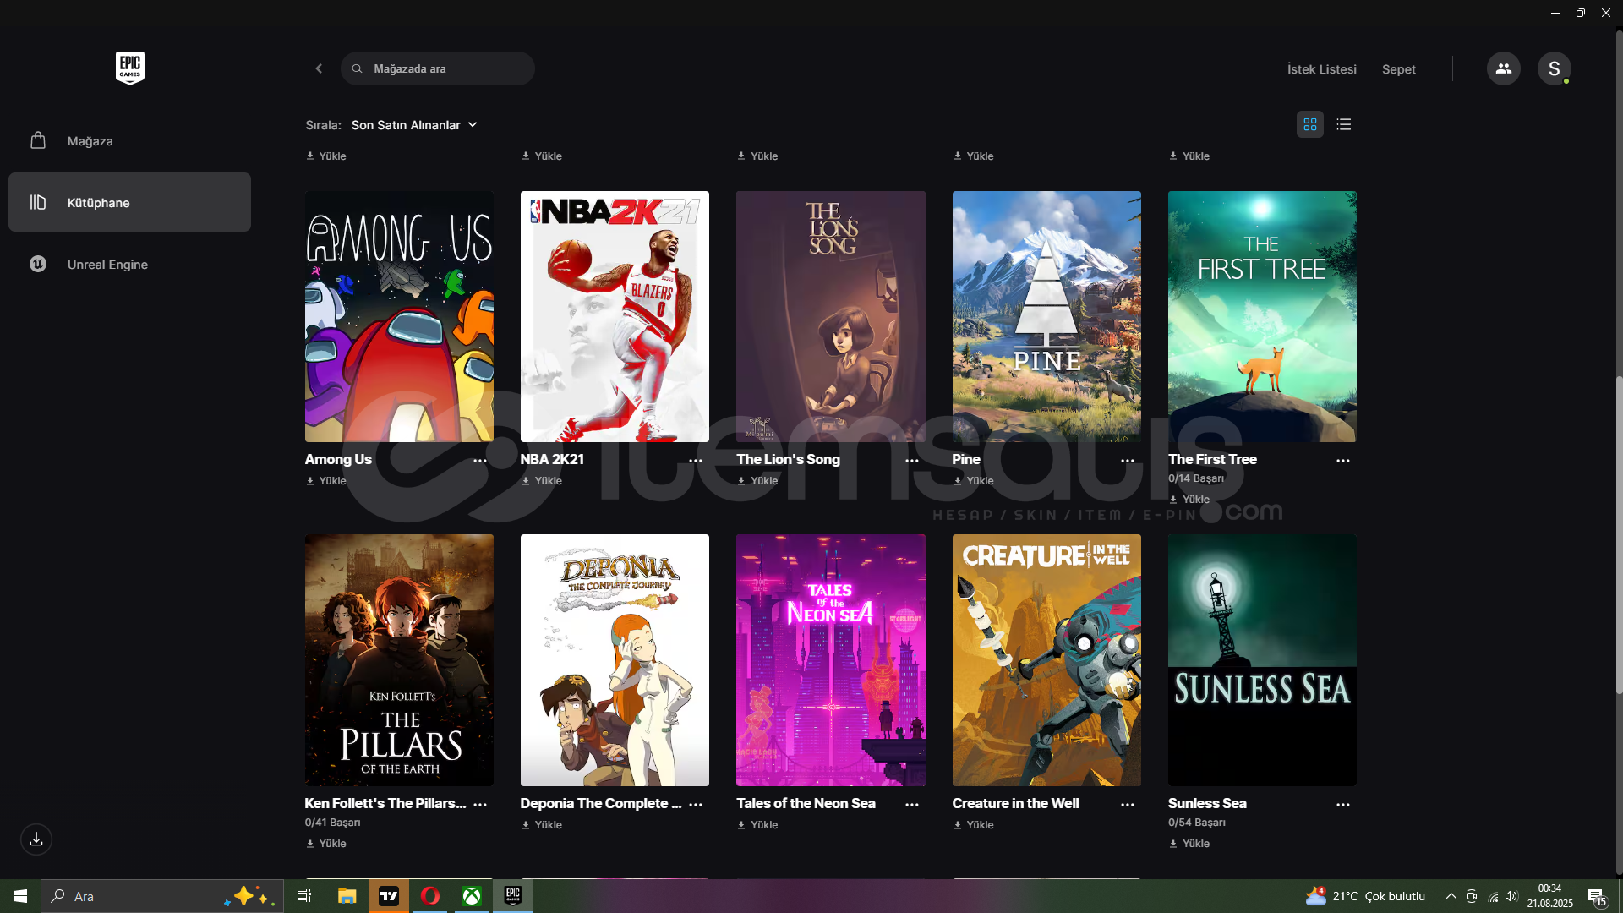
Task: Click Yükle under Deponia The Complete Journey
Action: click(x=542, y=825)
